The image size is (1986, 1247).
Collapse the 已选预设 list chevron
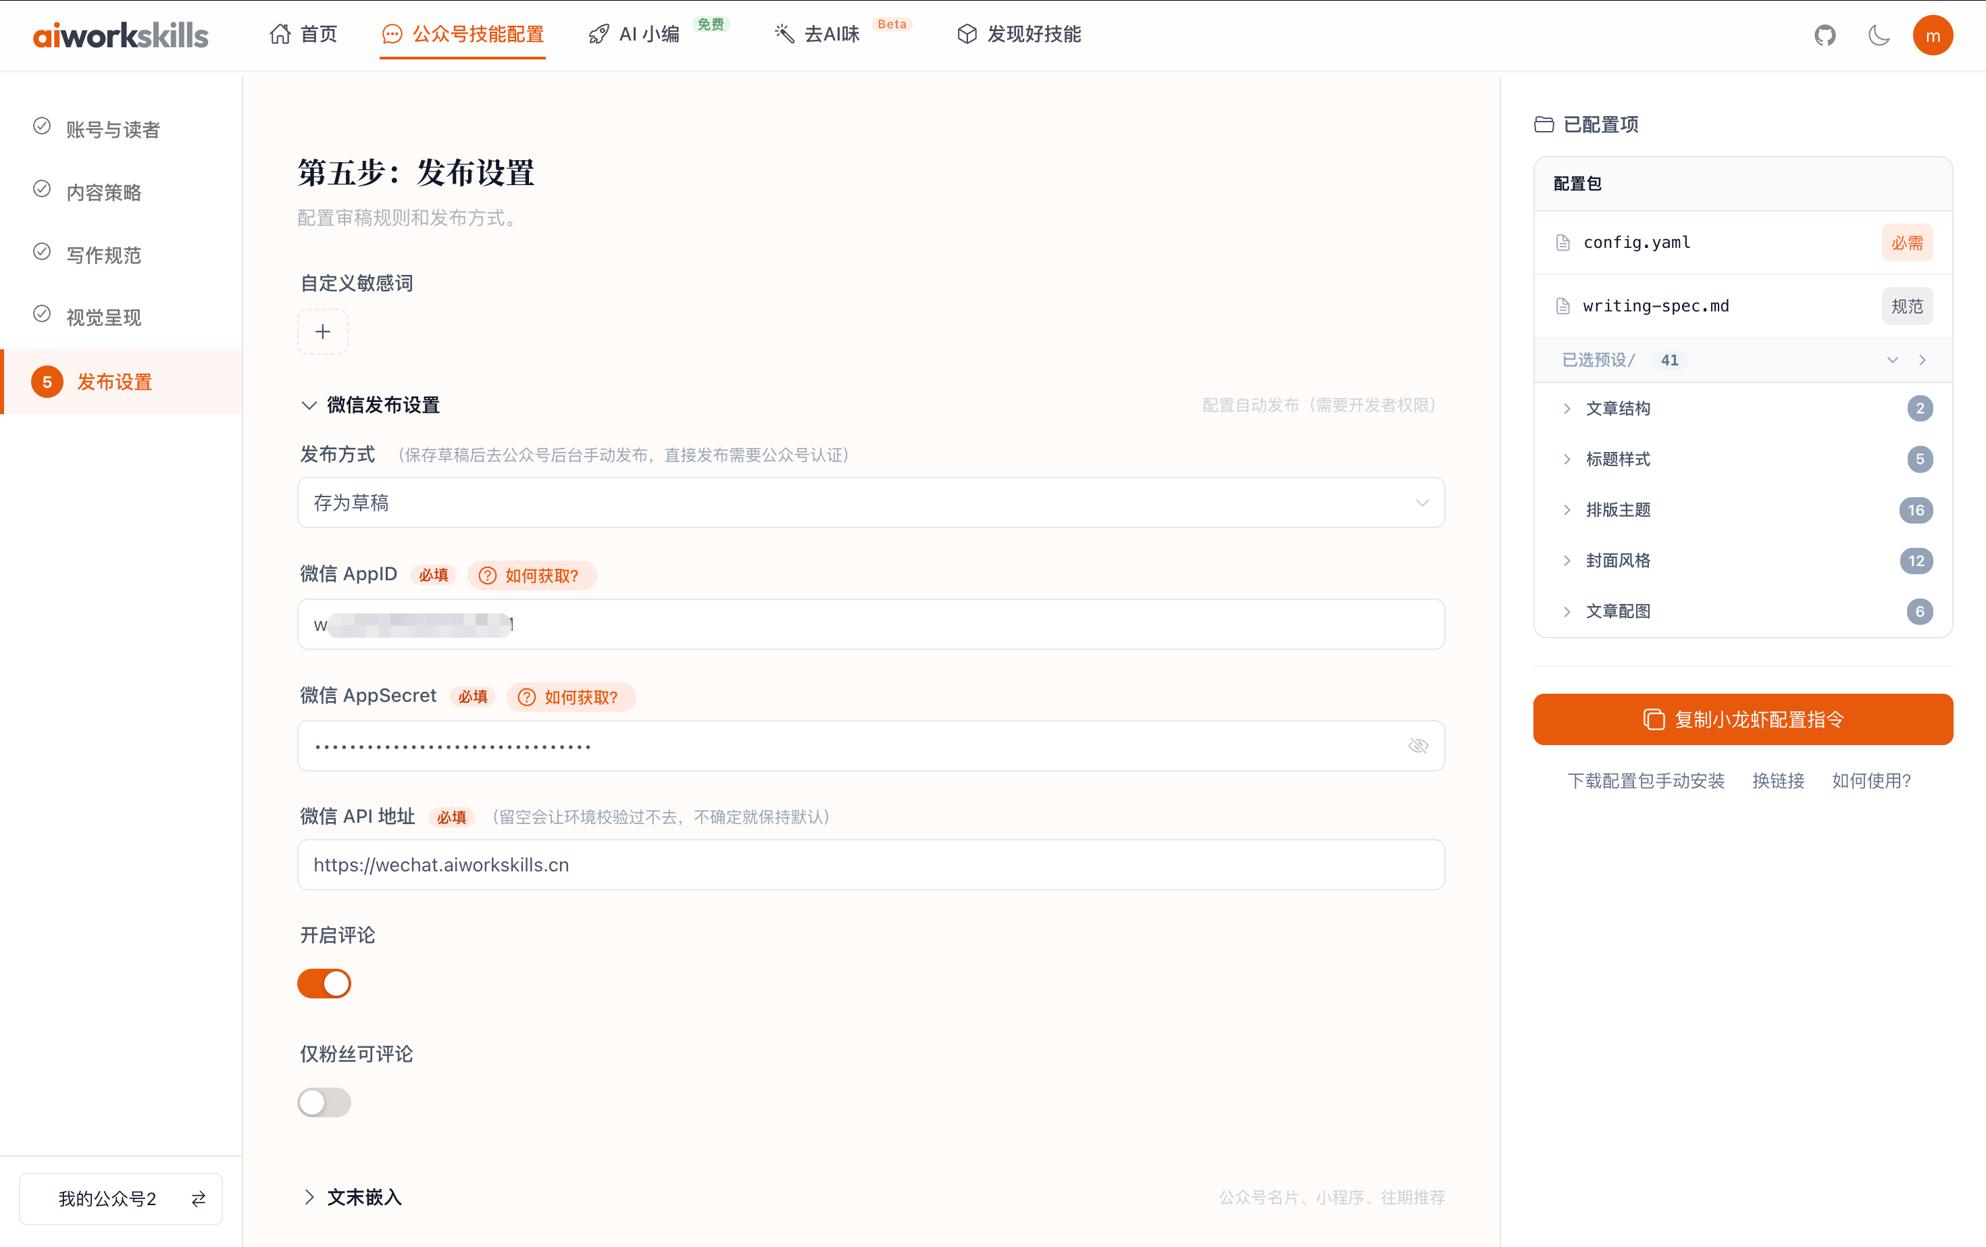(1892, 359)
